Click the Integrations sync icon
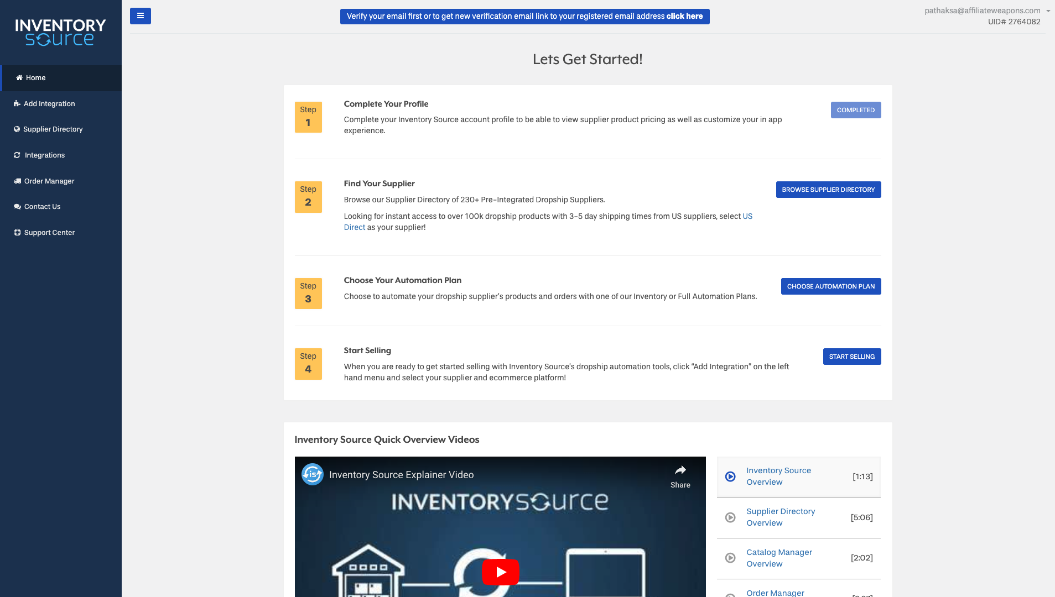Screen dimensions: 1055x597 pos(17,155)
